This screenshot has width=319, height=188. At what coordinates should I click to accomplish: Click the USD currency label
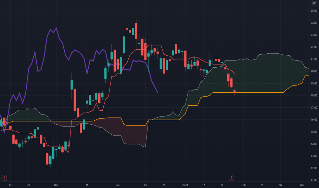point(314,3)
